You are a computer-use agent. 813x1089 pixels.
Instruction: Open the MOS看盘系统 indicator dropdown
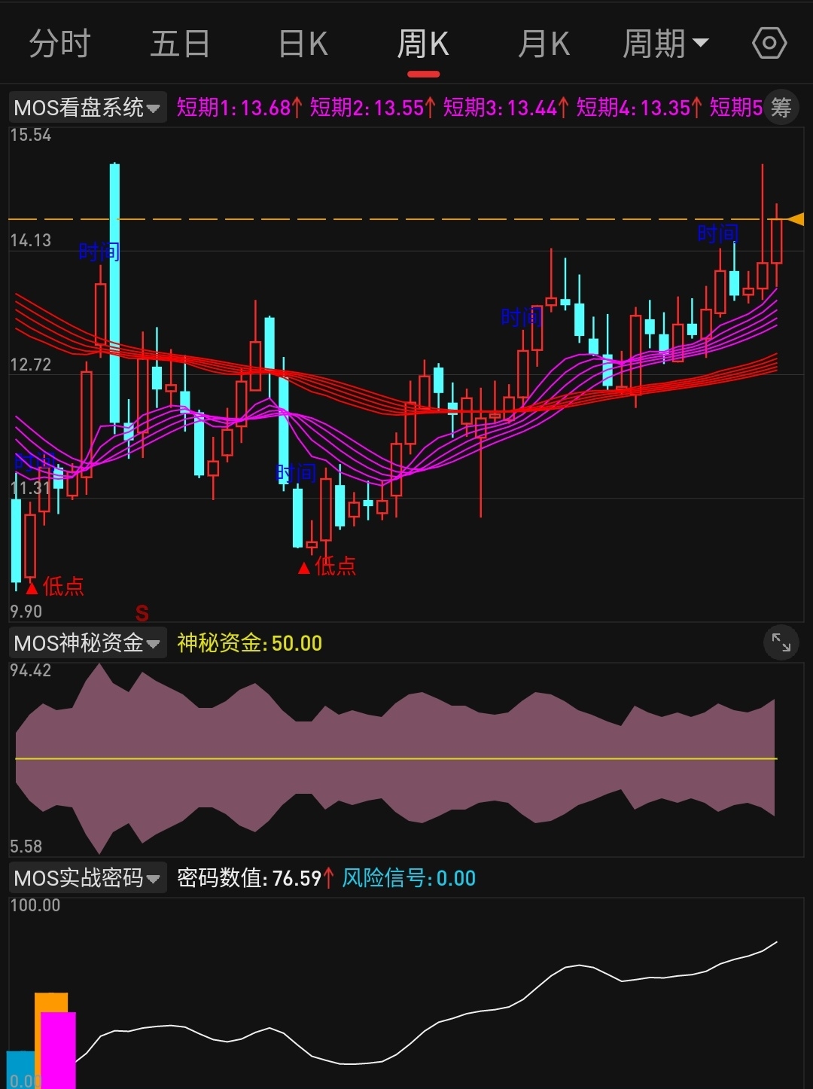coord(87,108)
